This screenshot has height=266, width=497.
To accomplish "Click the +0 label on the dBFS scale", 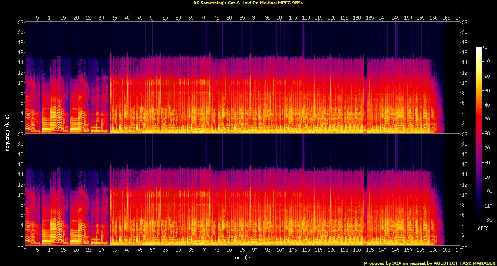I will tap(485, 47).
